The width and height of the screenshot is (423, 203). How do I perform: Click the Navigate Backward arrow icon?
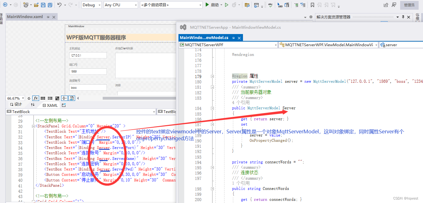coord(5,5)
